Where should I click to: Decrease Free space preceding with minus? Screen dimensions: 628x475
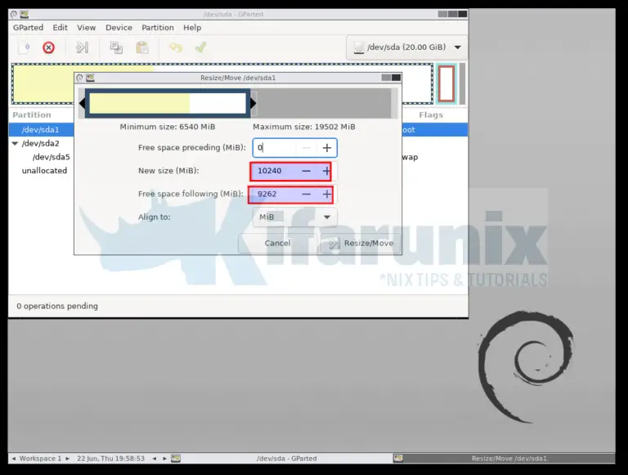(307, 148)
